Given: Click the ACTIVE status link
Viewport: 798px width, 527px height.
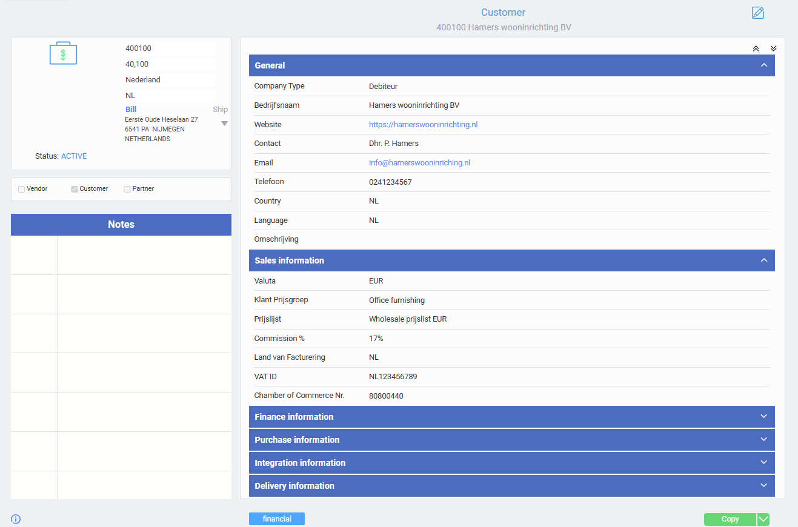Looking at the screenshot, I should coord(74,156).
